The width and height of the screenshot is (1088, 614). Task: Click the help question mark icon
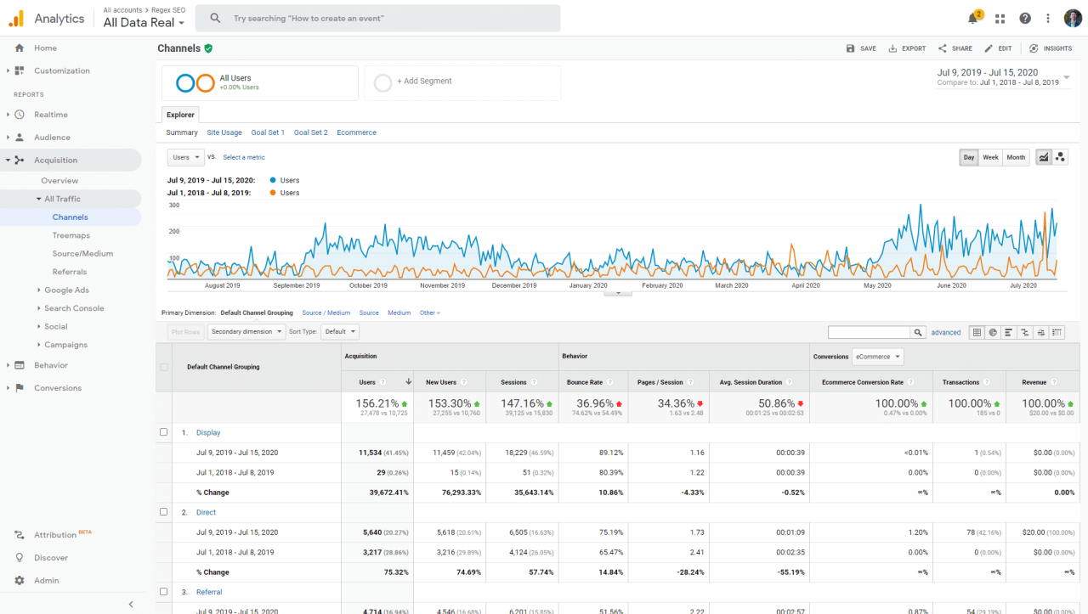1025,18
